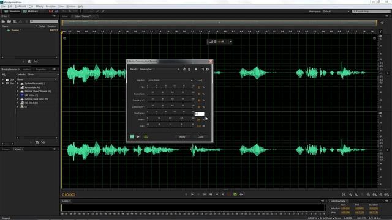
Task: Delete preset trash icon in effect dialog
Action: 189,69
